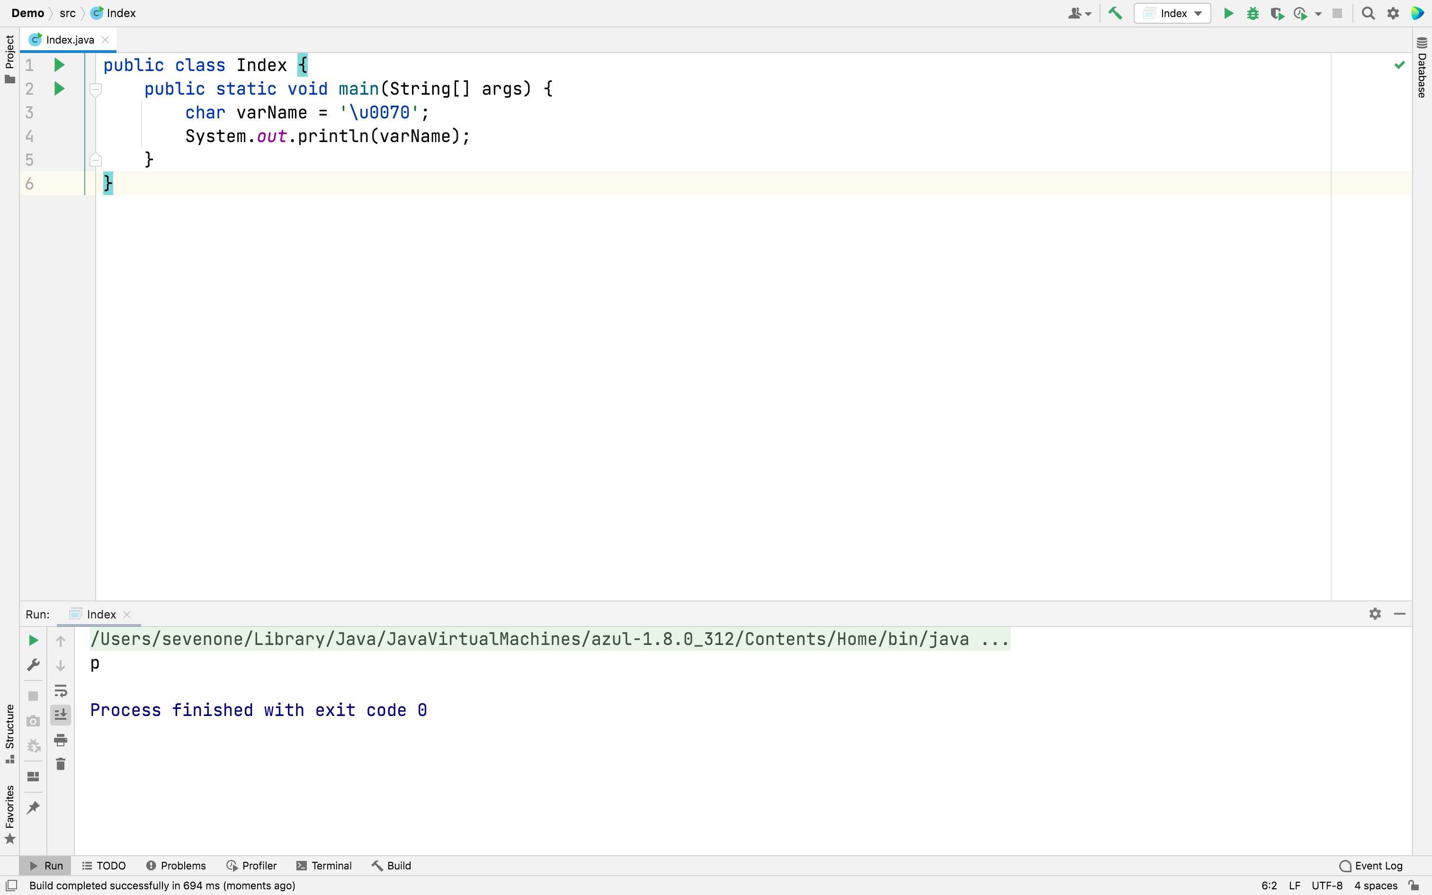Viewport: 1432px width, 895px height.
Task: Toggle soft-wrap in the Run console
Action: click(60, 691)
